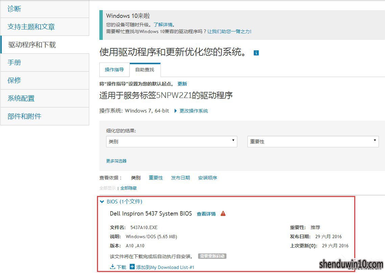Click the 适用于服务标签5NPW2Z1的驱动程序 heading
The image size is (385, 273).
(166, 95)
